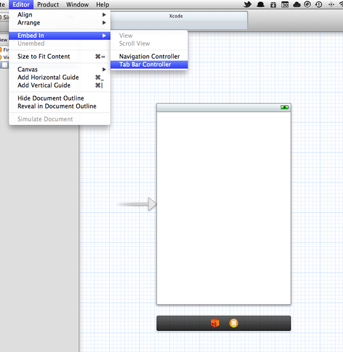Expand the Arrange submenu
343x352 pixels.
click(x=59, y=23)
